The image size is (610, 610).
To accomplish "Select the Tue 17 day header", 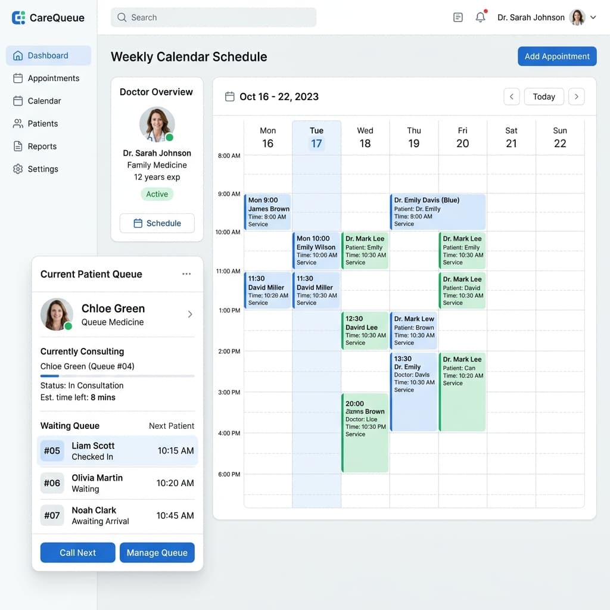I will (x=317, y=138).
